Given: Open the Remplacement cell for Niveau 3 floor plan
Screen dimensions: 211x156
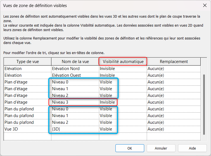Looking at the screenshot, I should 174,102.
